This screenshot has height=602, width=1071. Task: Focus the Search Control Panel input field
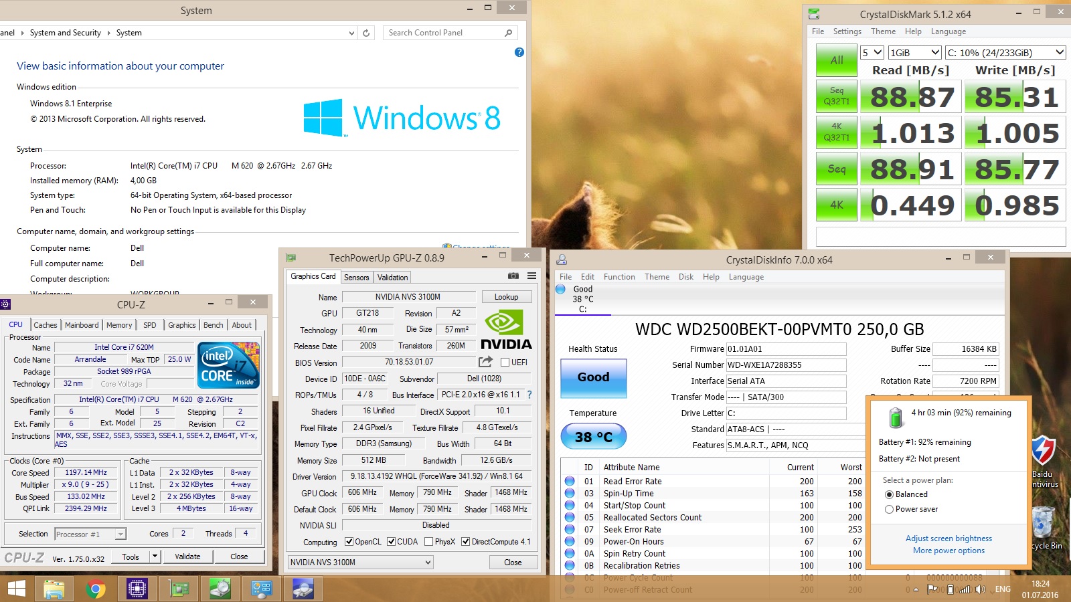(444, 33)
